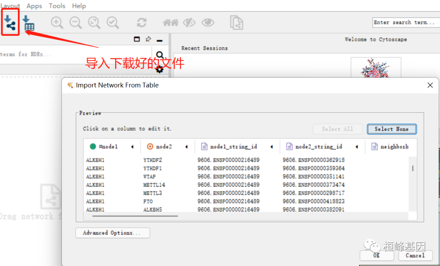Click the Select All button

coord(337,129)
